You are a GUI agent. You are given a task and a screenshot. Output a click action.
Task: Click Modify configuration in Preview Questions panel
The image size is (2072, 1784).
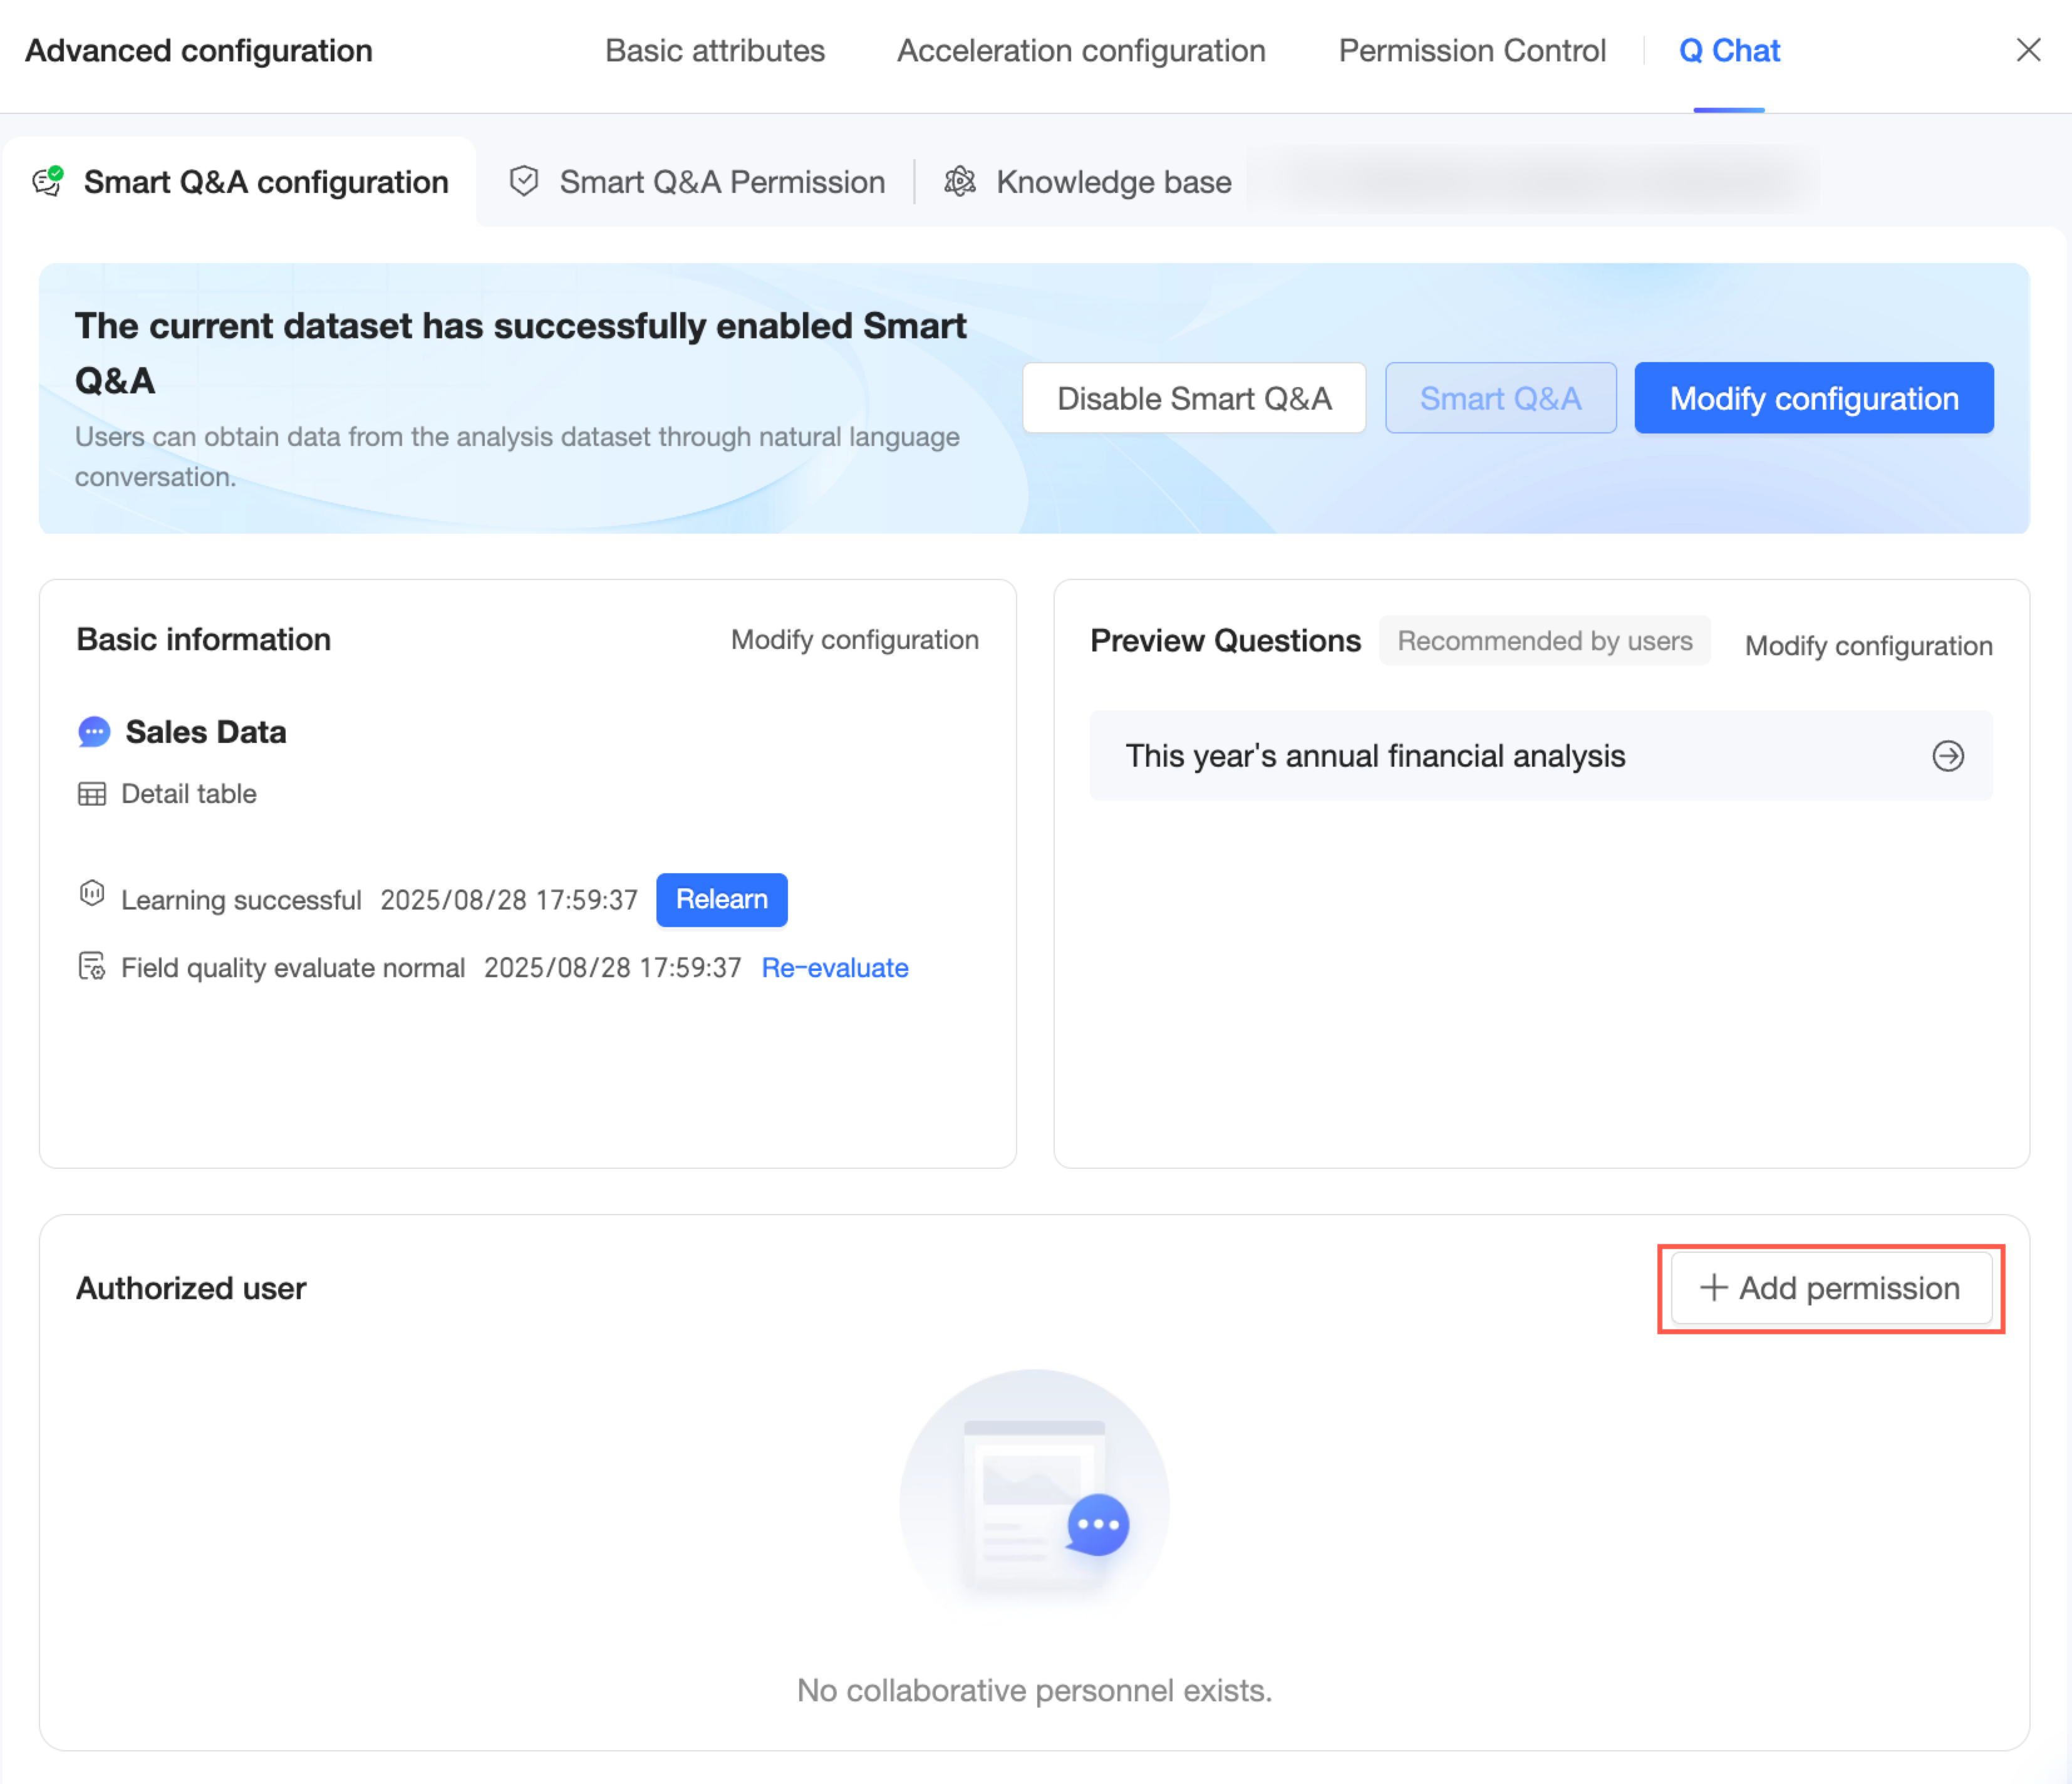pos(1867,646)
